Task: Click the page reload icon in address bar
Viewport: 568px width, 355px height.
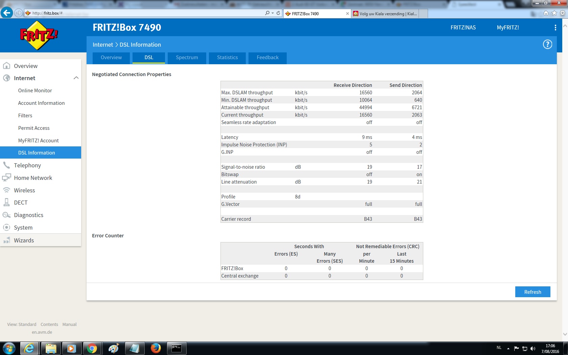Action: pos(278,13)
